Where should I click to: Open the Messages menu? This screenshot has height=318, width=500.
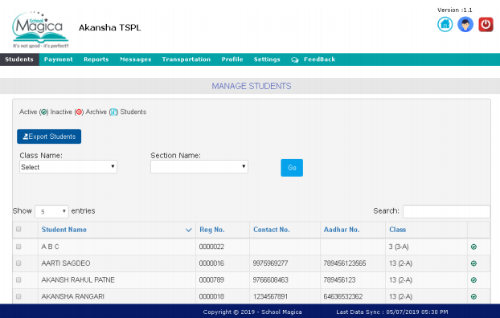click(x=136, y=59)
